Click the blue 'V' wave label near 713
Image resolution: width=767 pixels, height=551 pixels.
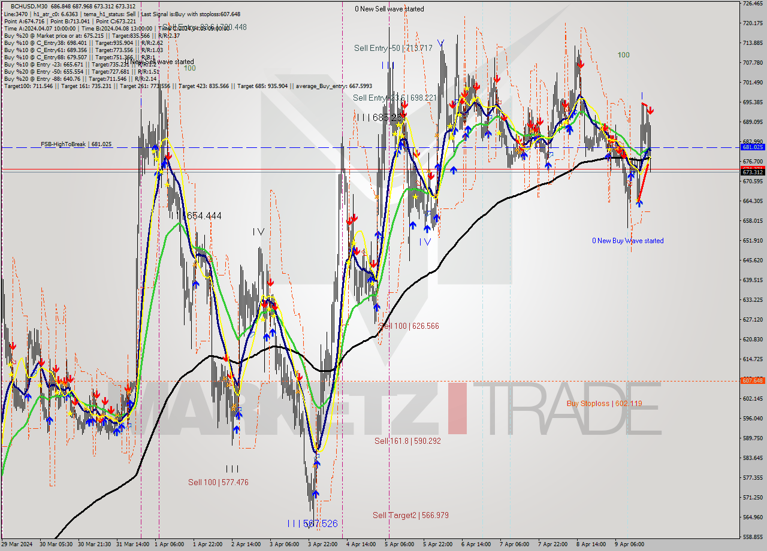click(x=440, y=43)
